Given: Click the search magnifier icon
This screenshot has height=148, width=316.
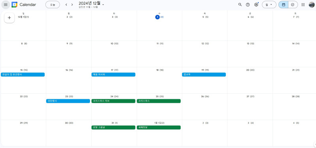Looking at the screenshot, I should [x=240, y=5].
